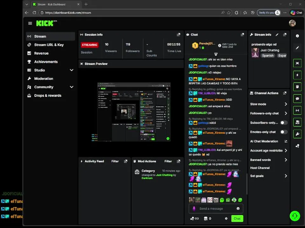Screen dimensions: 305x228
Task: Click the bubbles icon at right toolbar bottom
Action: pos(297,146)
